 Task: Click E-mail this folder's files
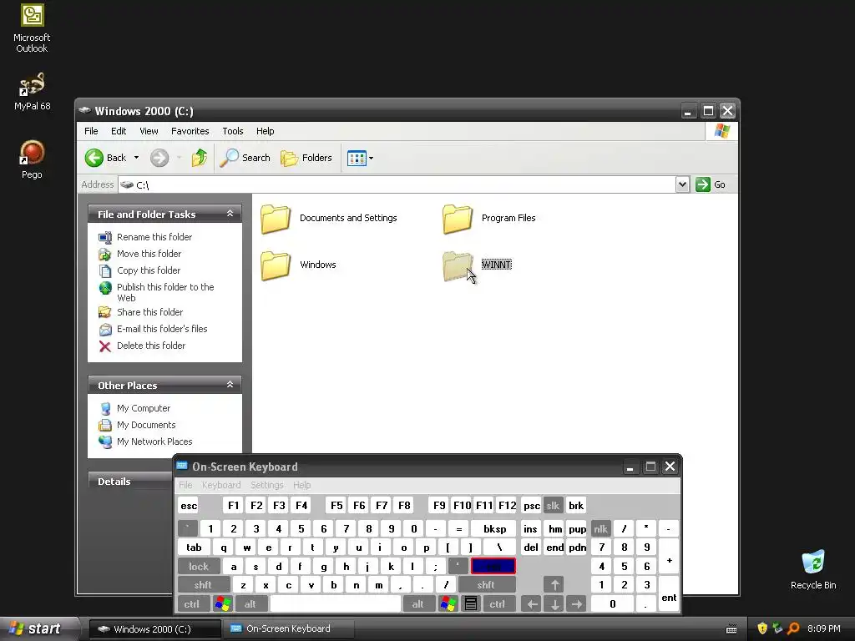click(x=162, y=329)
